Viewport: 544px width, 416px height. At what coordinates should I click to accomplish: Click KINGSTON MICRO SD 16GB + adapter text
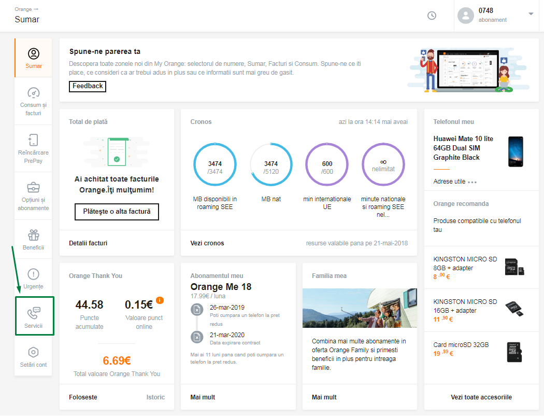tap(465, 306)
